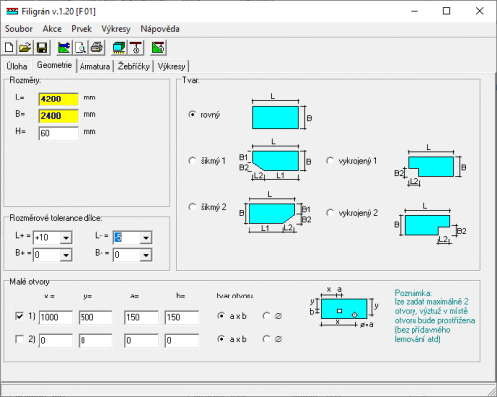Click the red bar hanger icon

[136, 48]
